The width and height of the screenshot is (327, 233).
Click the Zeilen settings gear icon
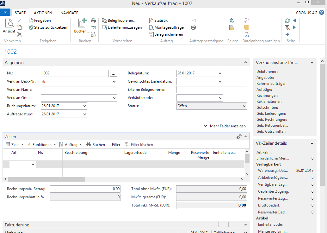[239, 137]
